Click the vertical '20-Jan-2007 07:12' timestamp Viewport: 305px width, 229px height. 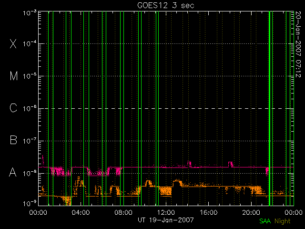coord(298,44)
